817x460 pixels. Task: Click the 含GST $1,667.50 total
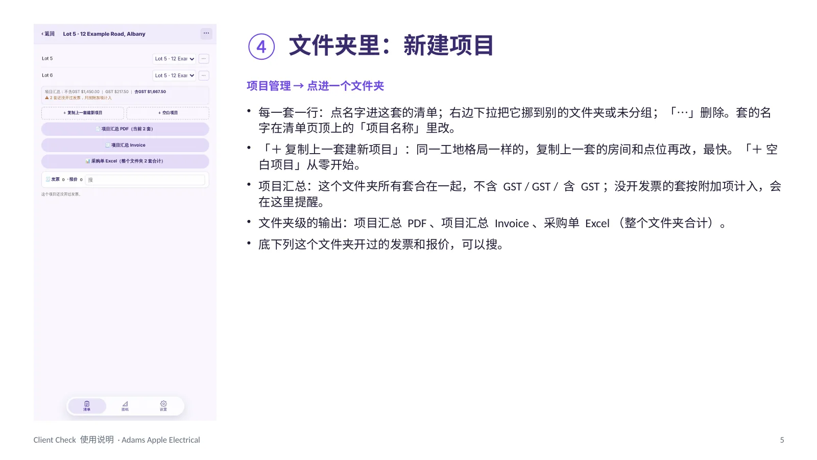point(150,92)
